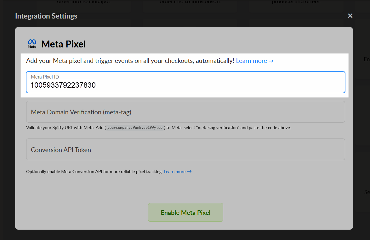Click the Conversion API Token field
Viewport: 370px width, 240px height.
185,150
